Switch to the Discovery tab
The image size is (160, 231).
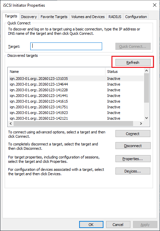(29, 17)
